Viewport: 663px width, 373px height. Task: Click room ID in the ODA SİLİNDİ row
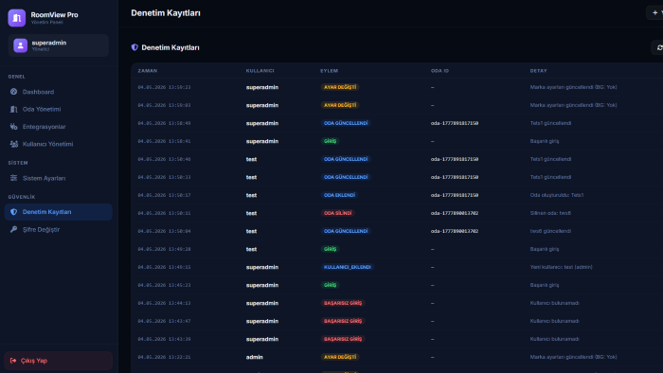(455, 213)
